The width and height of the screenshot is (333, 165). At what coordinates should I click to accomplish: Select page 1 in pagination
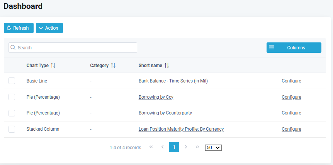pos(174,147)
